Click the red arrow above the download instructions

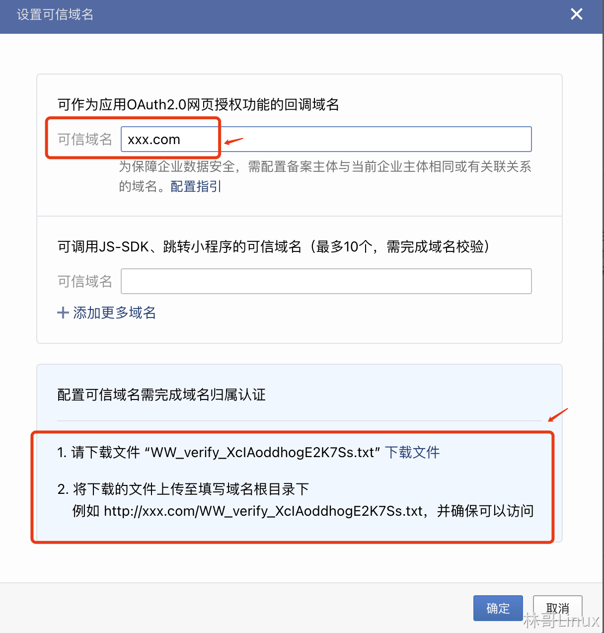point(558,414)
